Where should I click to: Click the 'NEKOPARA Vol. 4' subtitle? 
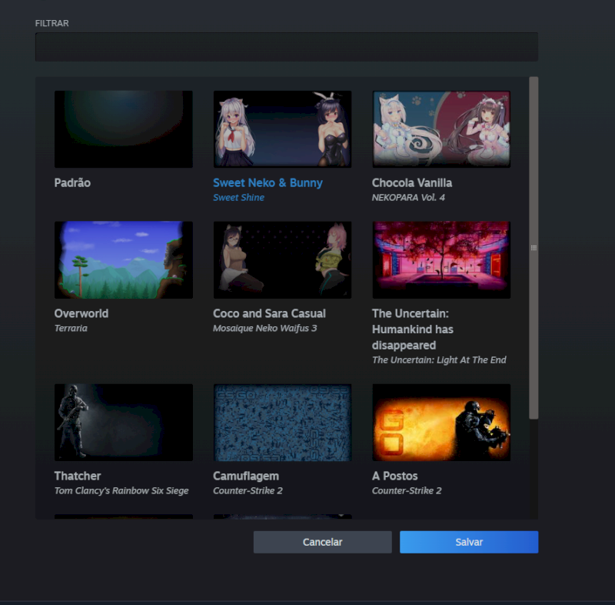click(408, 198)
